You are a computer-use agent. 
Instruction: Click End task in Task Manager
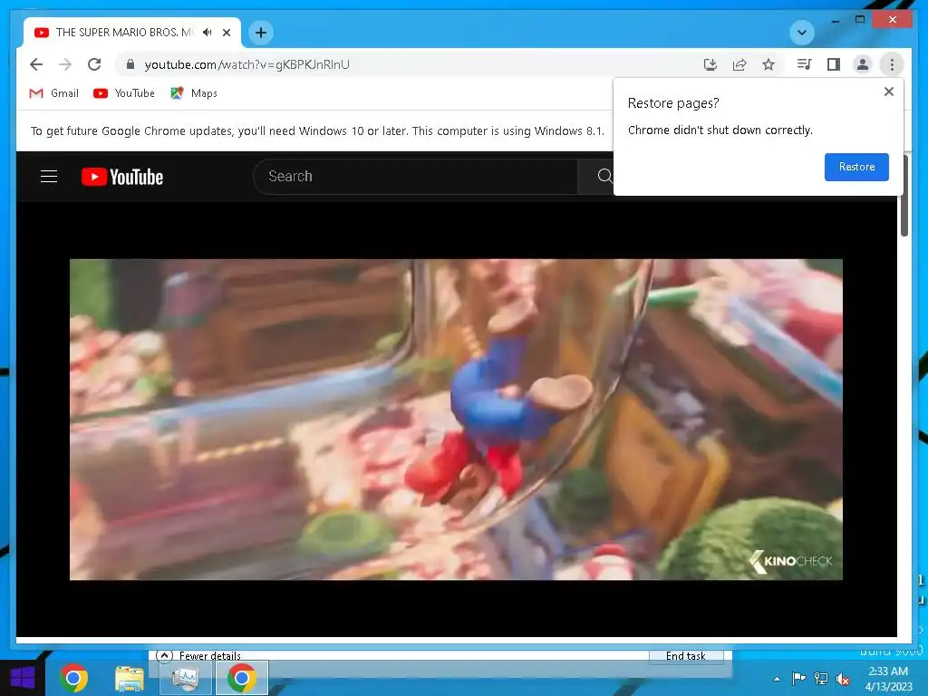click(685, 656)
